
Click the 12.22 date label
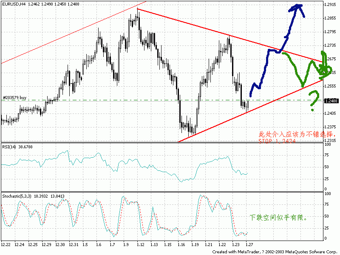(6, 245)
